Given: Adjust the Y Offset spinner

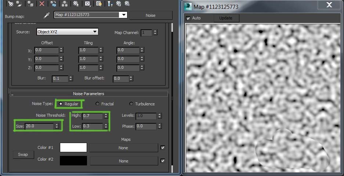Looking at the screenshot, I should pyautogui.click(x=61, y=59).
